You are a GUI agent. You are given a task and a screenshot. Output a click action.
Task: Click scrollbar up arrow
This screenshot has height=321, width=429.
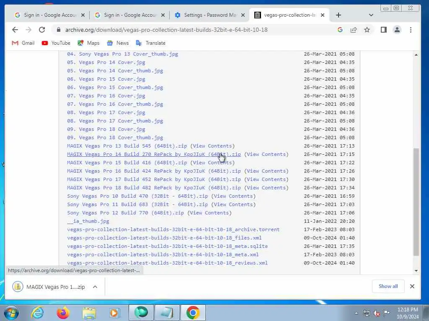tap(416, 55)
